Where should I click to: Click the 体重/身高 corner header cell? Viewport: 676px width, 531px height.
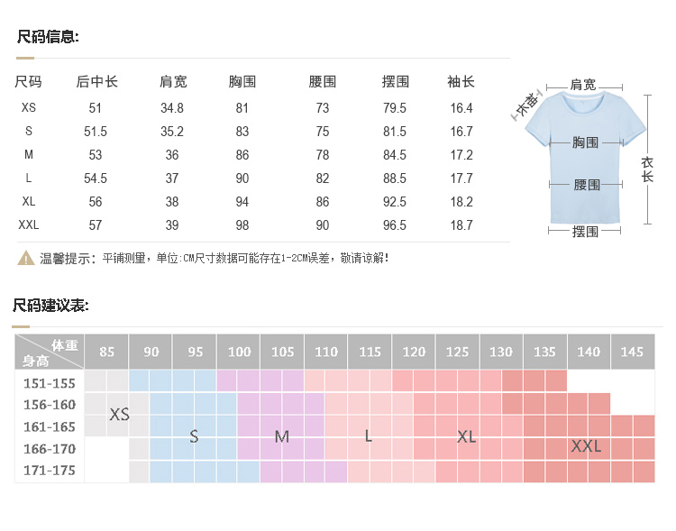[50, 352]
